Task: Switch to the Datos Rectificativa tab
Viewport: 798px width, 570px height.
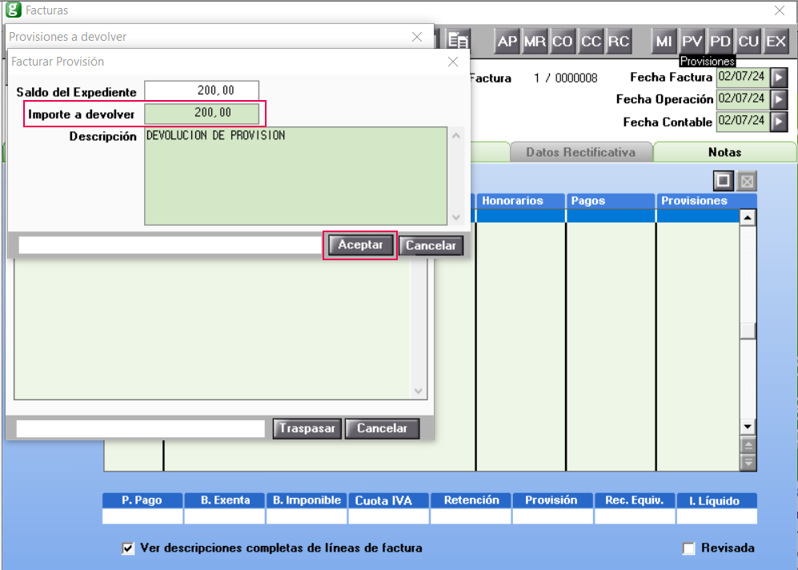Action: click(580, 152)
